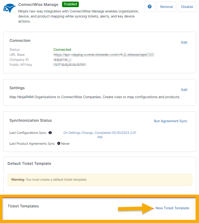This screenshot has height=223, width=199.
Task: Select the blurred Public API Key value
Action: pyautogui.click(x=70, y=65)
